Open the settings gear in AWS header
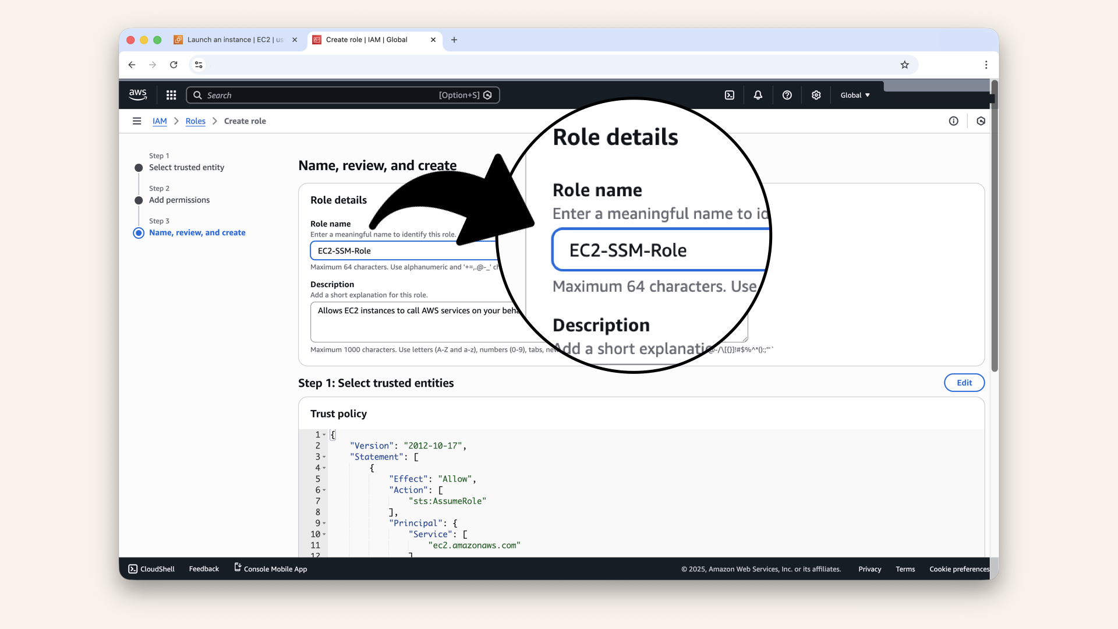1118x629 pixels. click(816, 95)
